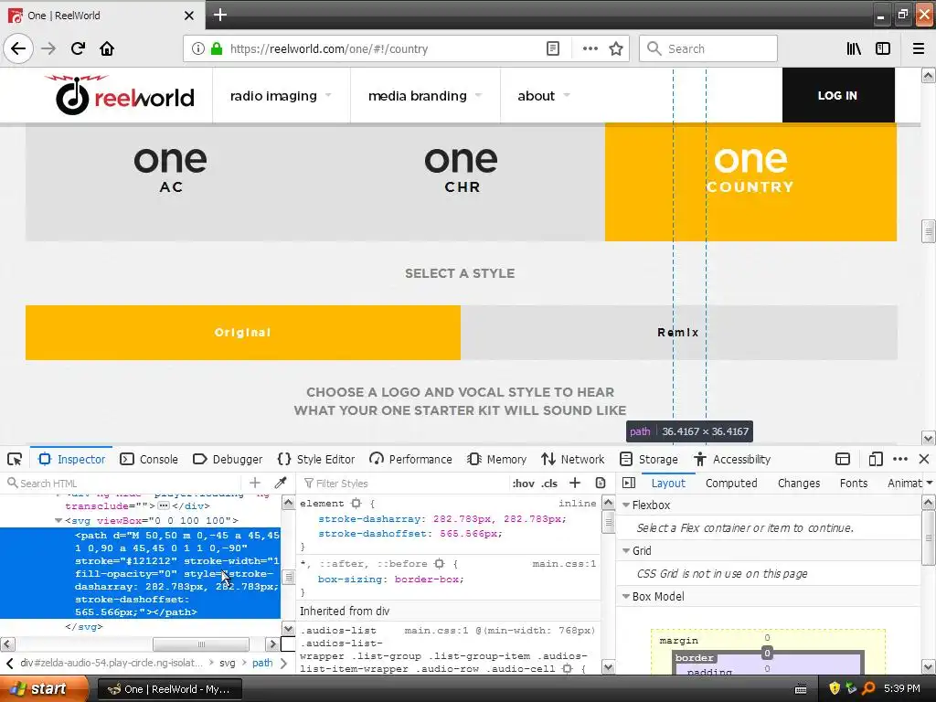Select the one CHR format
936x702 pixels.
point(461,182)
